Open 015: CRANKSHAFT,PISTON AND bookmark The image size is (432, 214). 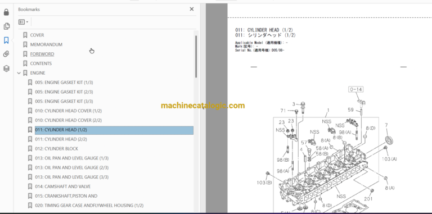click(66, 196)
